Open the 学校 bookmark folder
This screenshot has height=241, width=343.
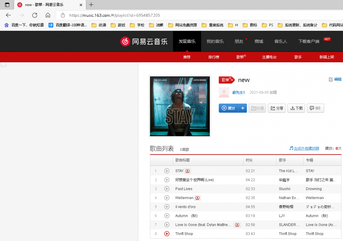(137, 25)
